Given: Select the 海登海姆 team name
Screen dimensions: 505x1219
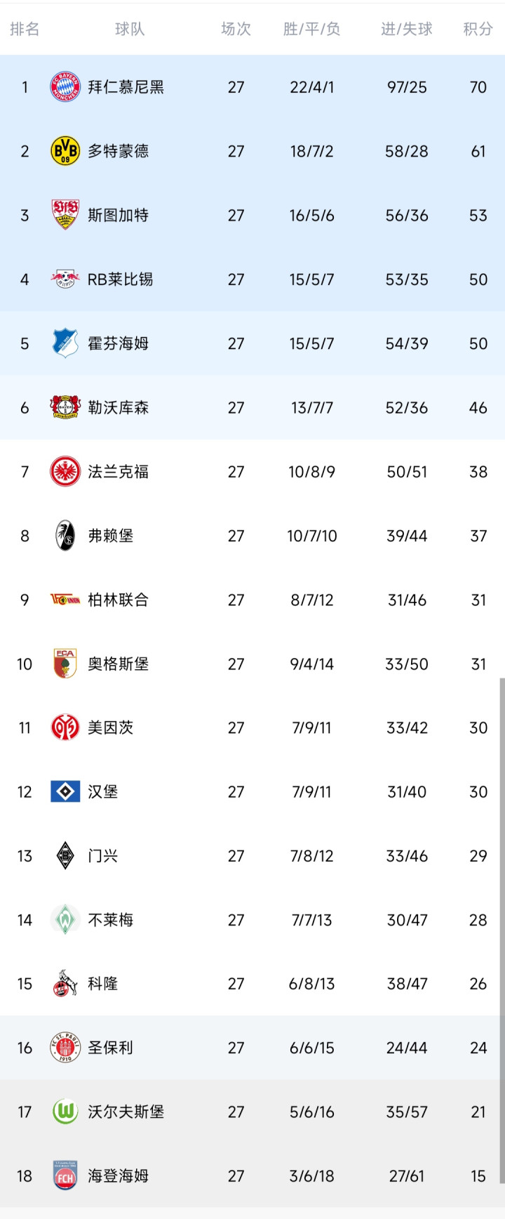Looking at the screenshot, I should pos(119,1176).
